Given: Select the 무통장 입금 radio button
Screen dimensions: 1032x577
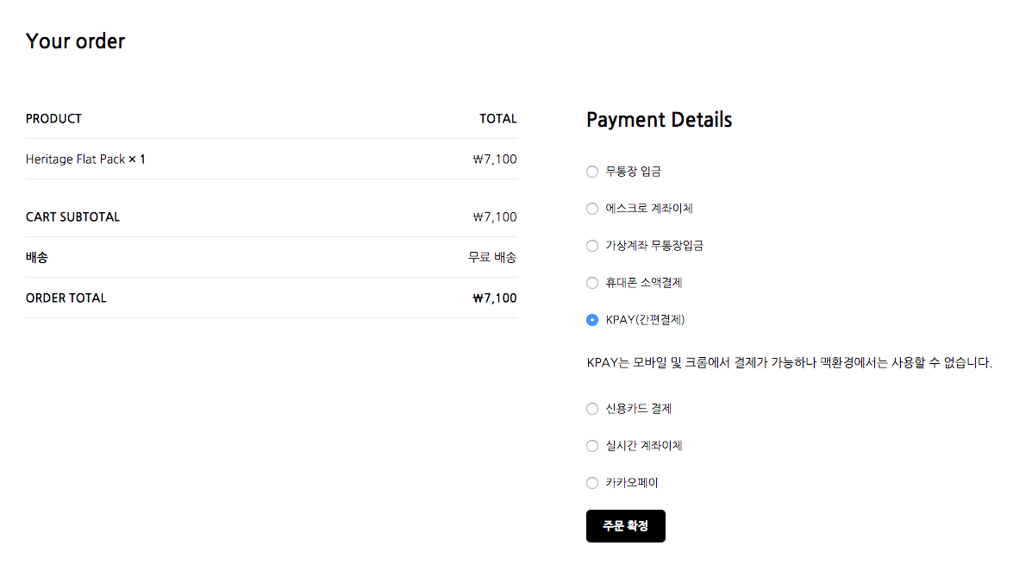Looking at the screenshot, I should 592,172.
